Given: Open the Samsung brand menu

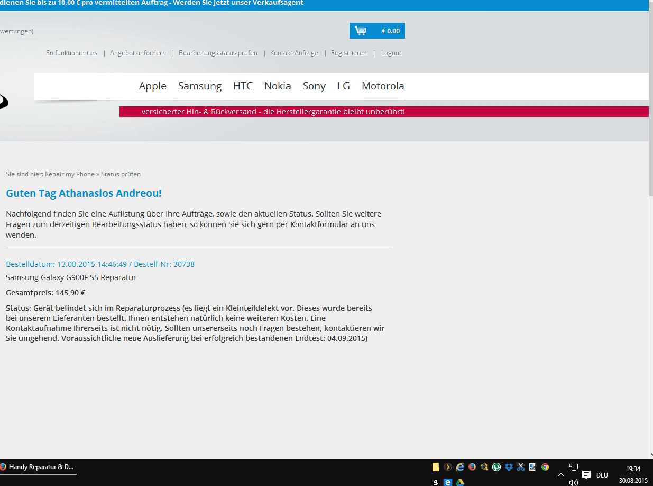Looking at the screenshot, I should point(200,86).
